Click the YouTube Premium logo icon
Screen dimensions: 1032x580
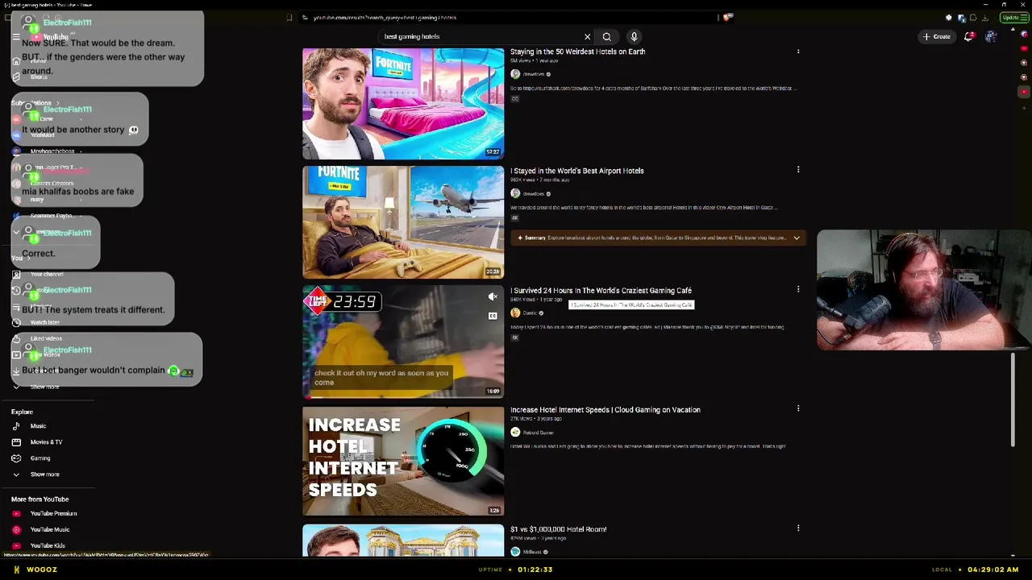16,513
